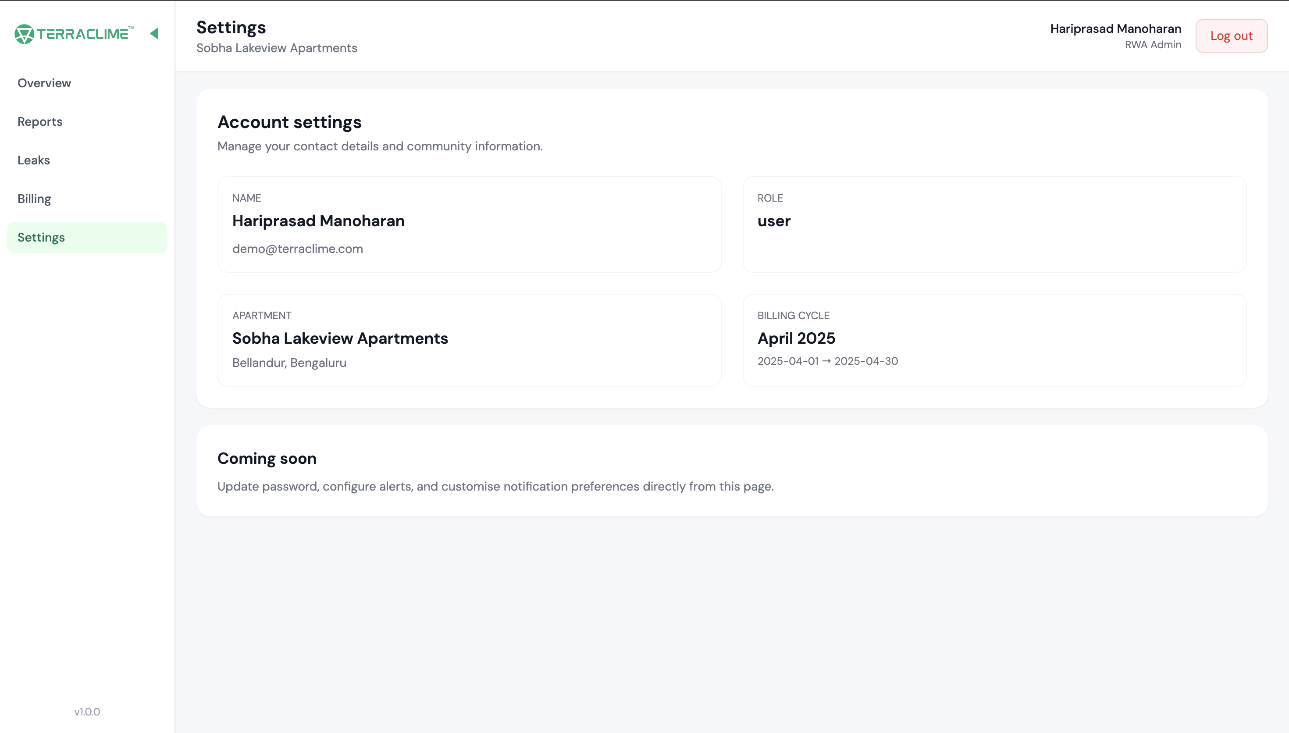Click the Log out button

(x=1231, y=36)
